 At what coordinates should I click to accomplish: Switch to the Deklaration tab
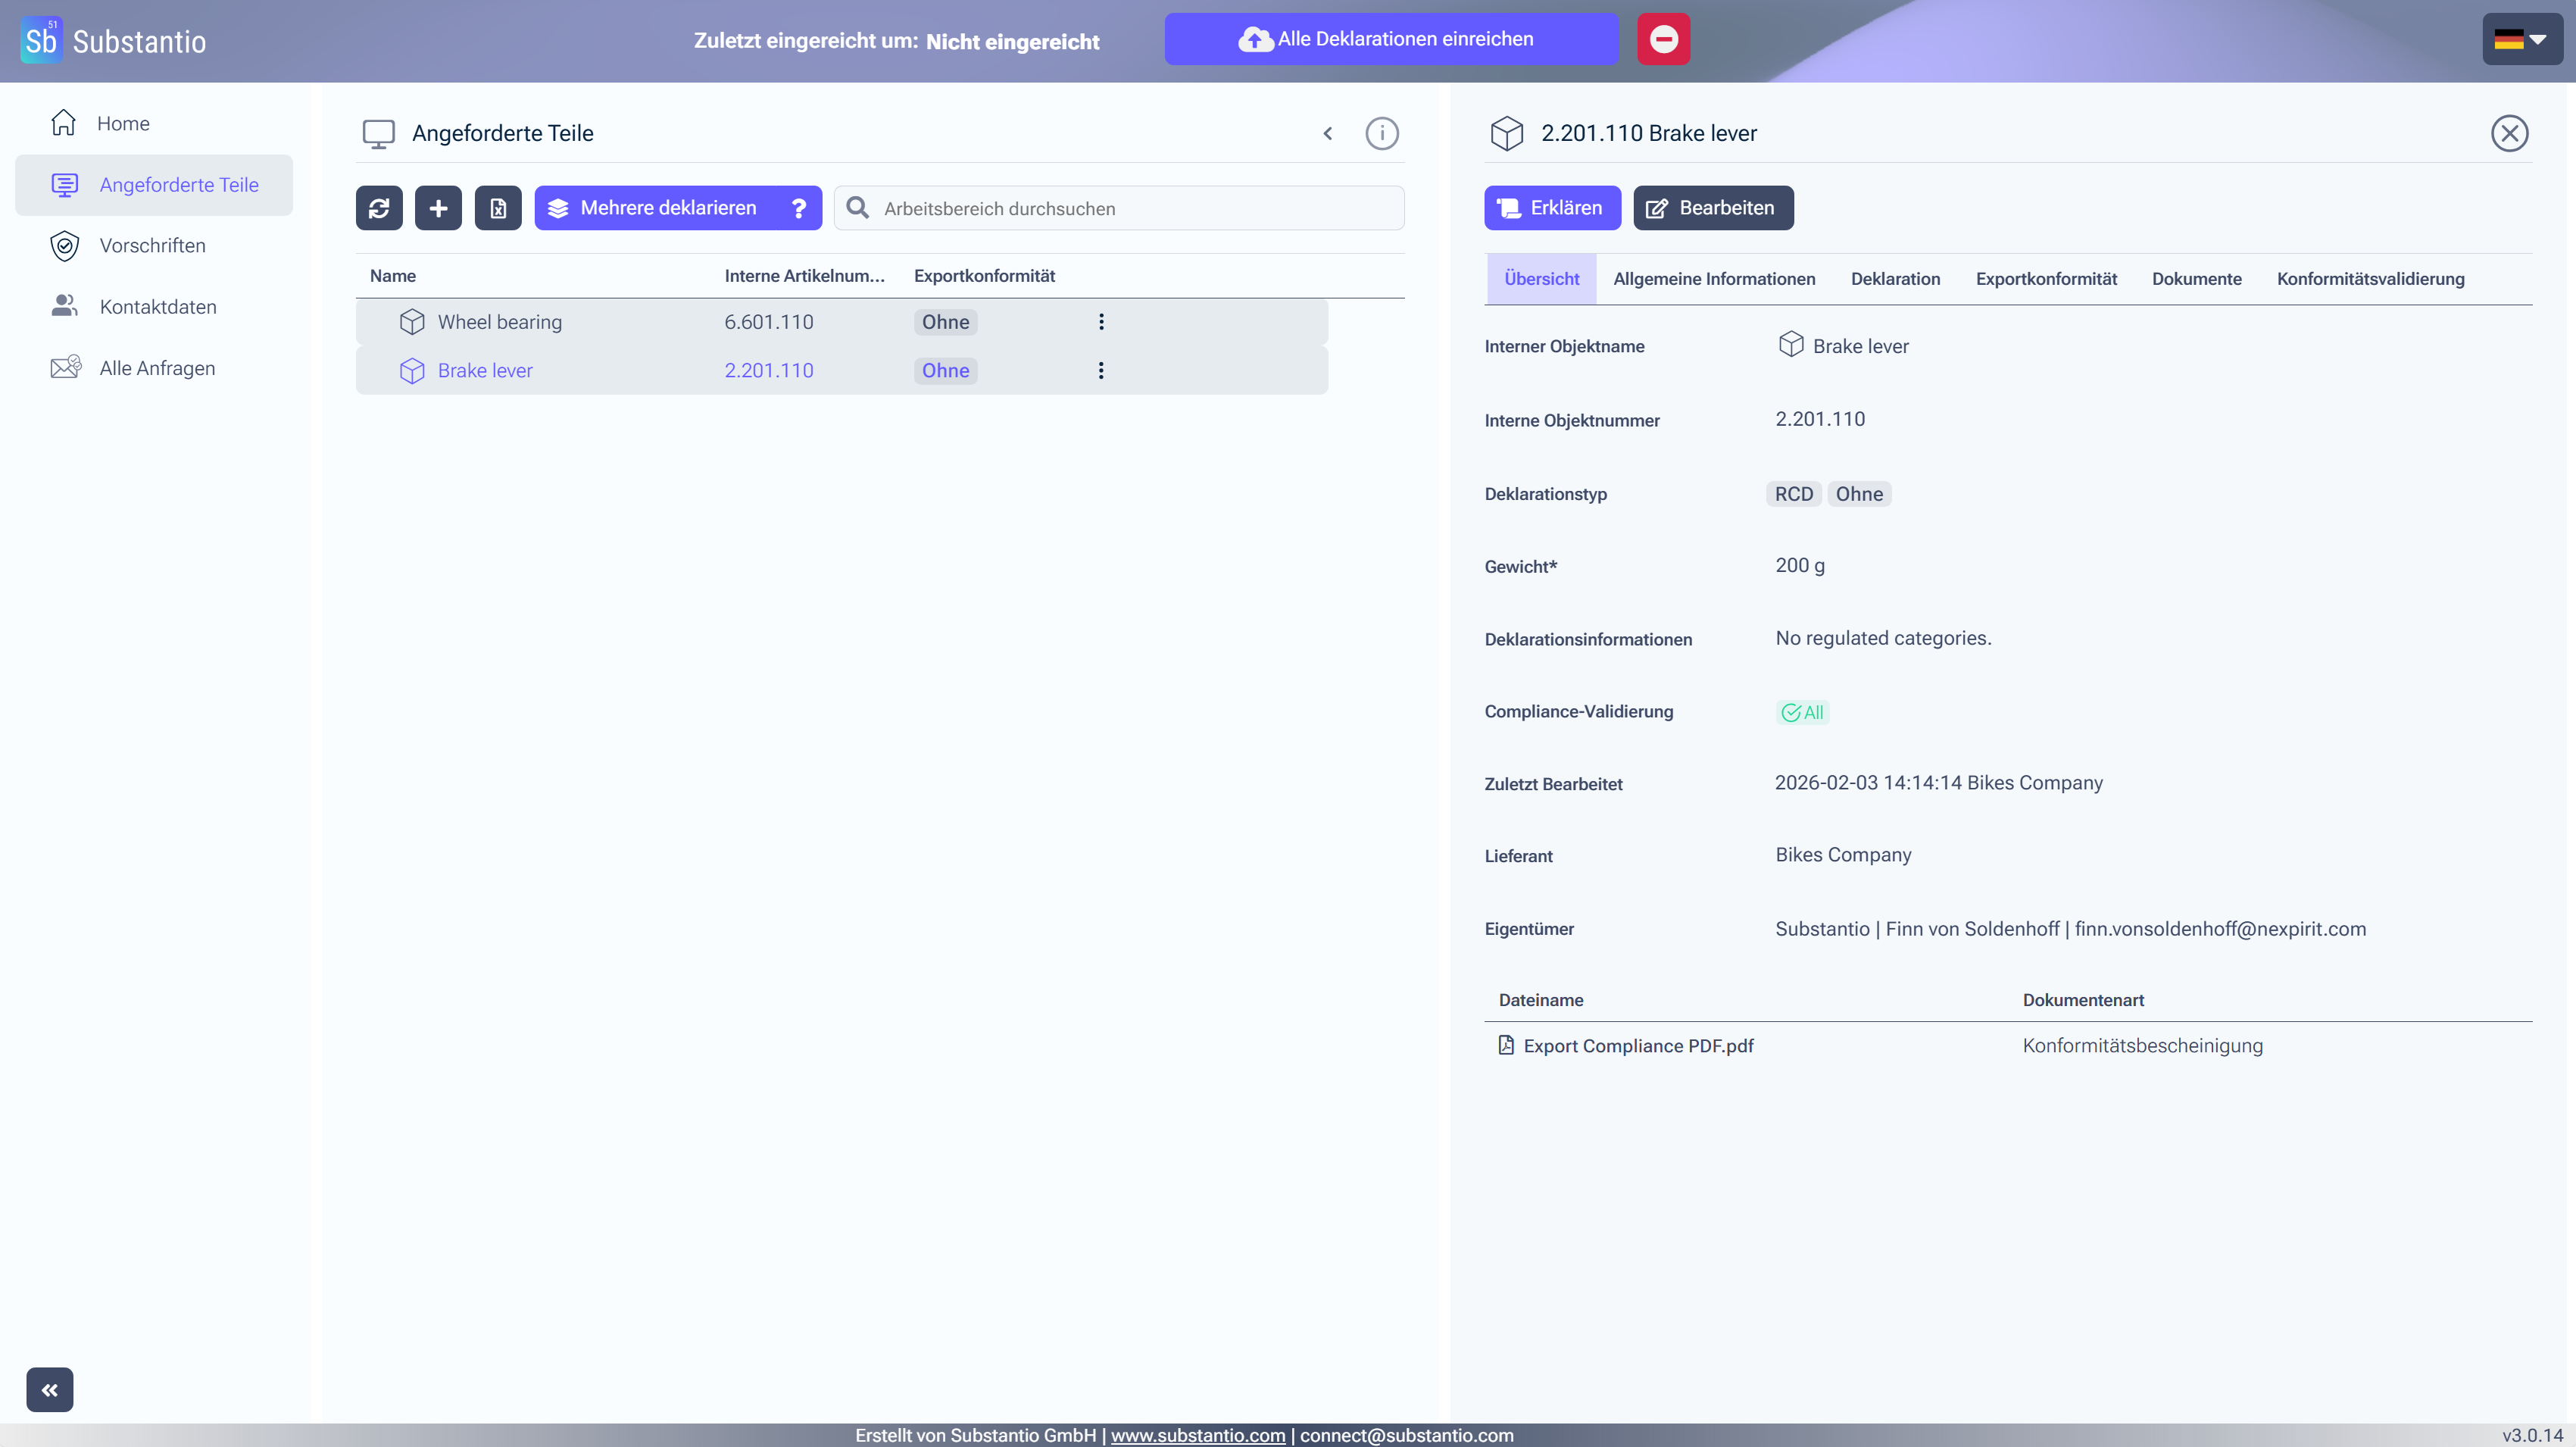tap(1895, 279)
